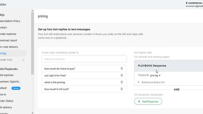Image resolution: width=203 pixels, height=114 pixels.
Task: Open the How to playbook
Action: [x=3, y=94]
